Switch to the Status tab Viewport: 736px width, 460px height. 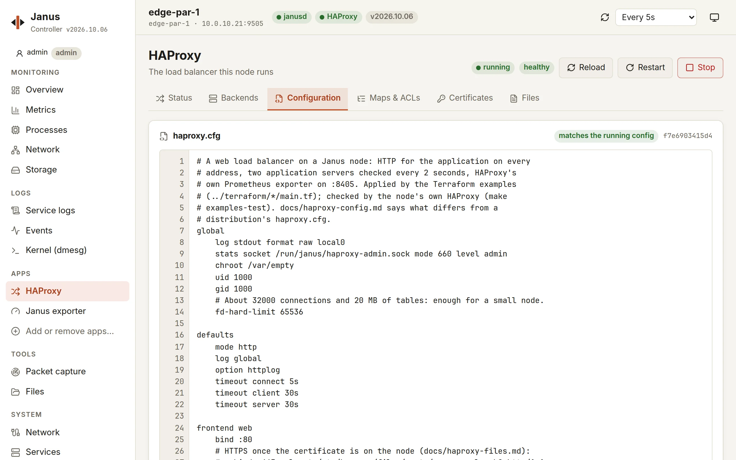click(174, 98)
